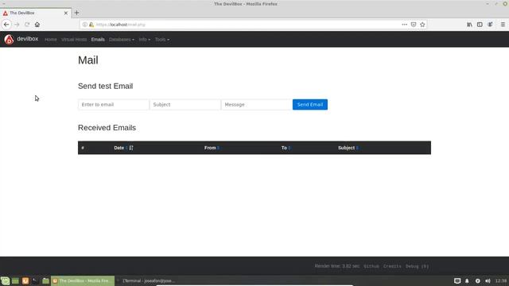Show the Firefox sidebars
This screenshot has height=286, width=509.
(480, 25)
